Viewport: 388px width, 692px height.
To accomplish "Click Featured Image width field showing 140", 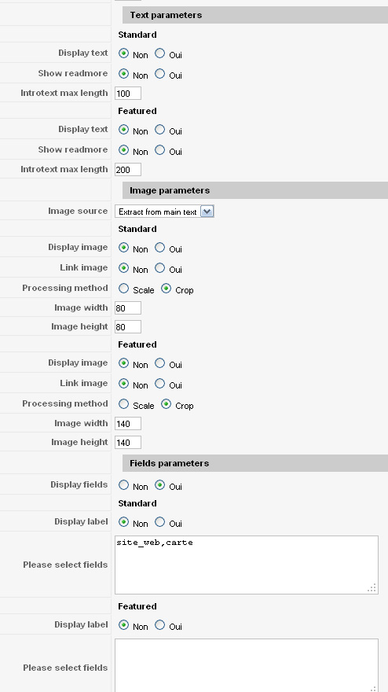I will tap(128, 423).
